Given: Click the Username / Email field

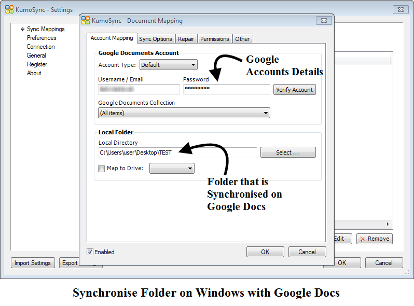Looking at the screenshot, I should point(139,90).
